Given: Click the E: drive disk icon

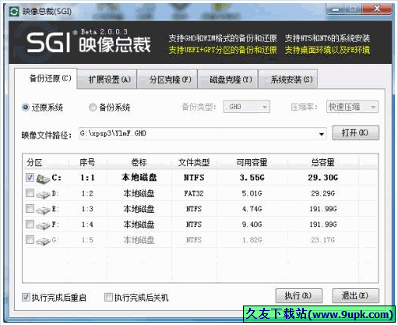Looking at the screenshot, I should (x=43, y=210).
